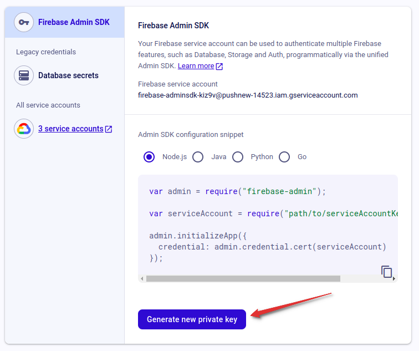This screenshot has height=351, width=419.
Task: Click the Legacy credentials section label
Action: click(x=46, y=52)
